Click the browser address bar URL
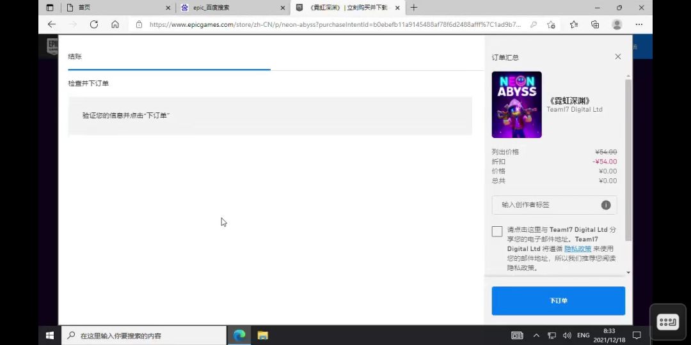Screen dimensions: 691x345 [335, 25]
